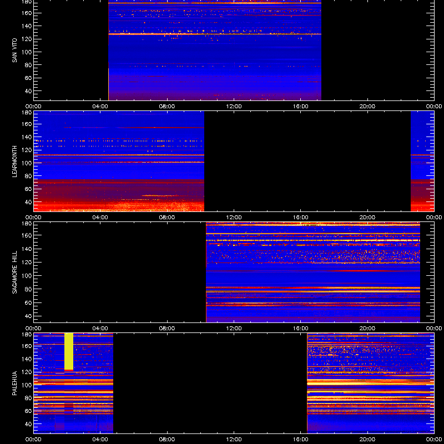Image resolution: width=444 pixels, height=444 pixels.
Task: Click 16:00 time label under Learmonth plot
Action: click(301, 218)
